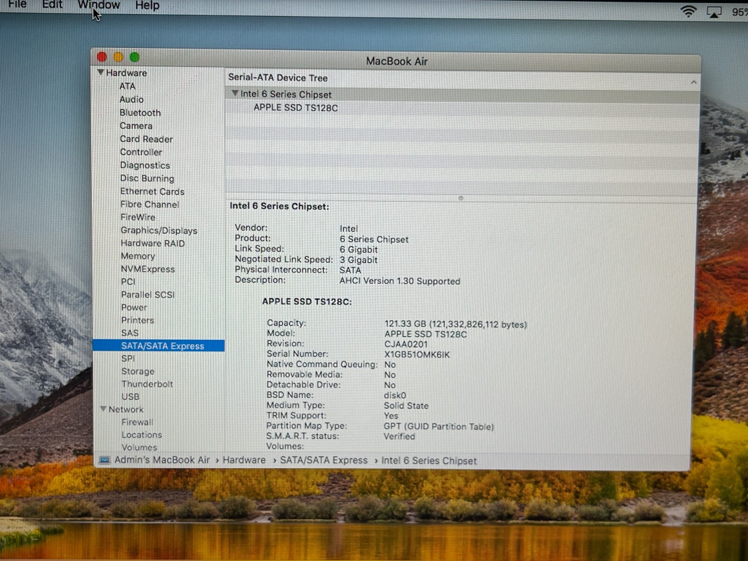The width and height of the screenshot is (748, 561).
Task: Select Storage in the sidebar
Action: coord(138,371)
